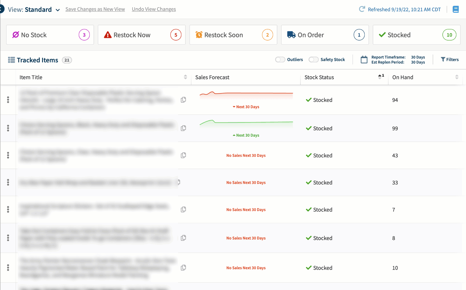This screenshot has height=290, width=466.
Task: Open row menu for the 10 on-hand item
Action: click(x=8, y=268)
